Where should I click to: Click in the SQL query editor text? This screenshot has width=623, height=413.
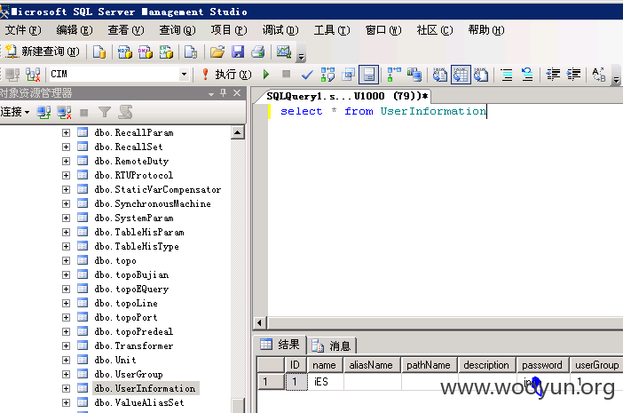tap(383, 111)
